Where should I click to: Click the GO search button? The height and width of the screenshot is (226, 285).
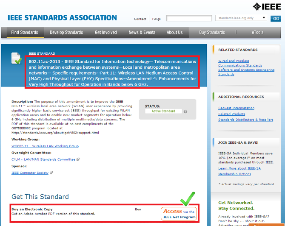click(x=276, y=19)
